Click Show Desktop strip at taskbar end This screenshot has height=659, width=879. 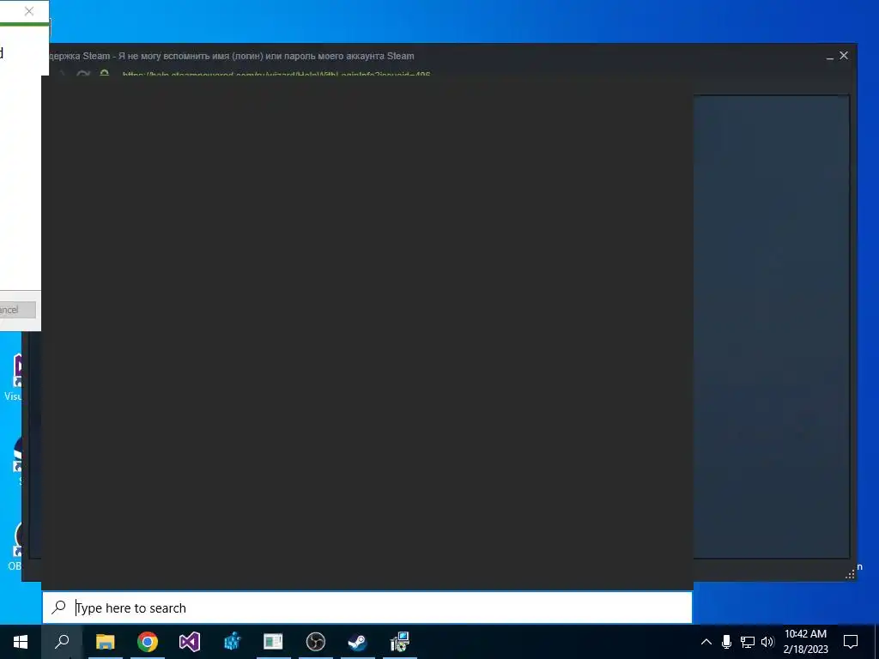coord(876,642)
